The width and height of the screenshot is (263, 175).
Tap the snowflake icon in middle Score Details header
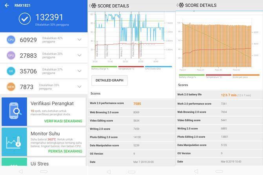tap(94, 6)
